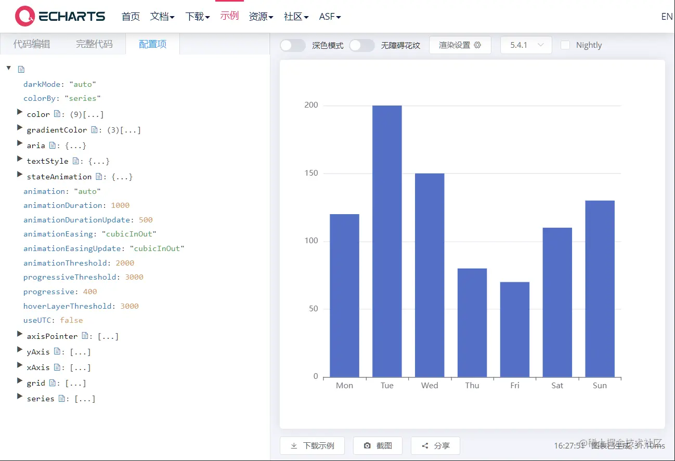This screenshot has height=461, width=675.
Task: Click the Thu bar in the chart
Action: pos(472,323)
